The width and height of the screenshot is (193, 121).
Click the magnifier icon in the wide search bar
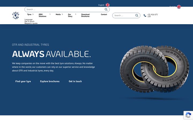coord(106,9)
